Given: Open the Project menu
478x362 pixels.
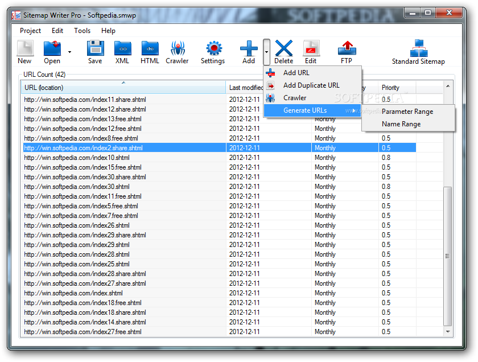Looking at the screenshot, I should click(30, 31).
